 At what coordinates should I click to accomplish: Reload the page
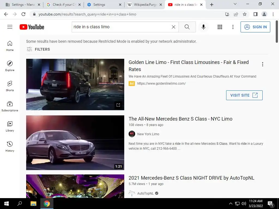click(23, 14)
